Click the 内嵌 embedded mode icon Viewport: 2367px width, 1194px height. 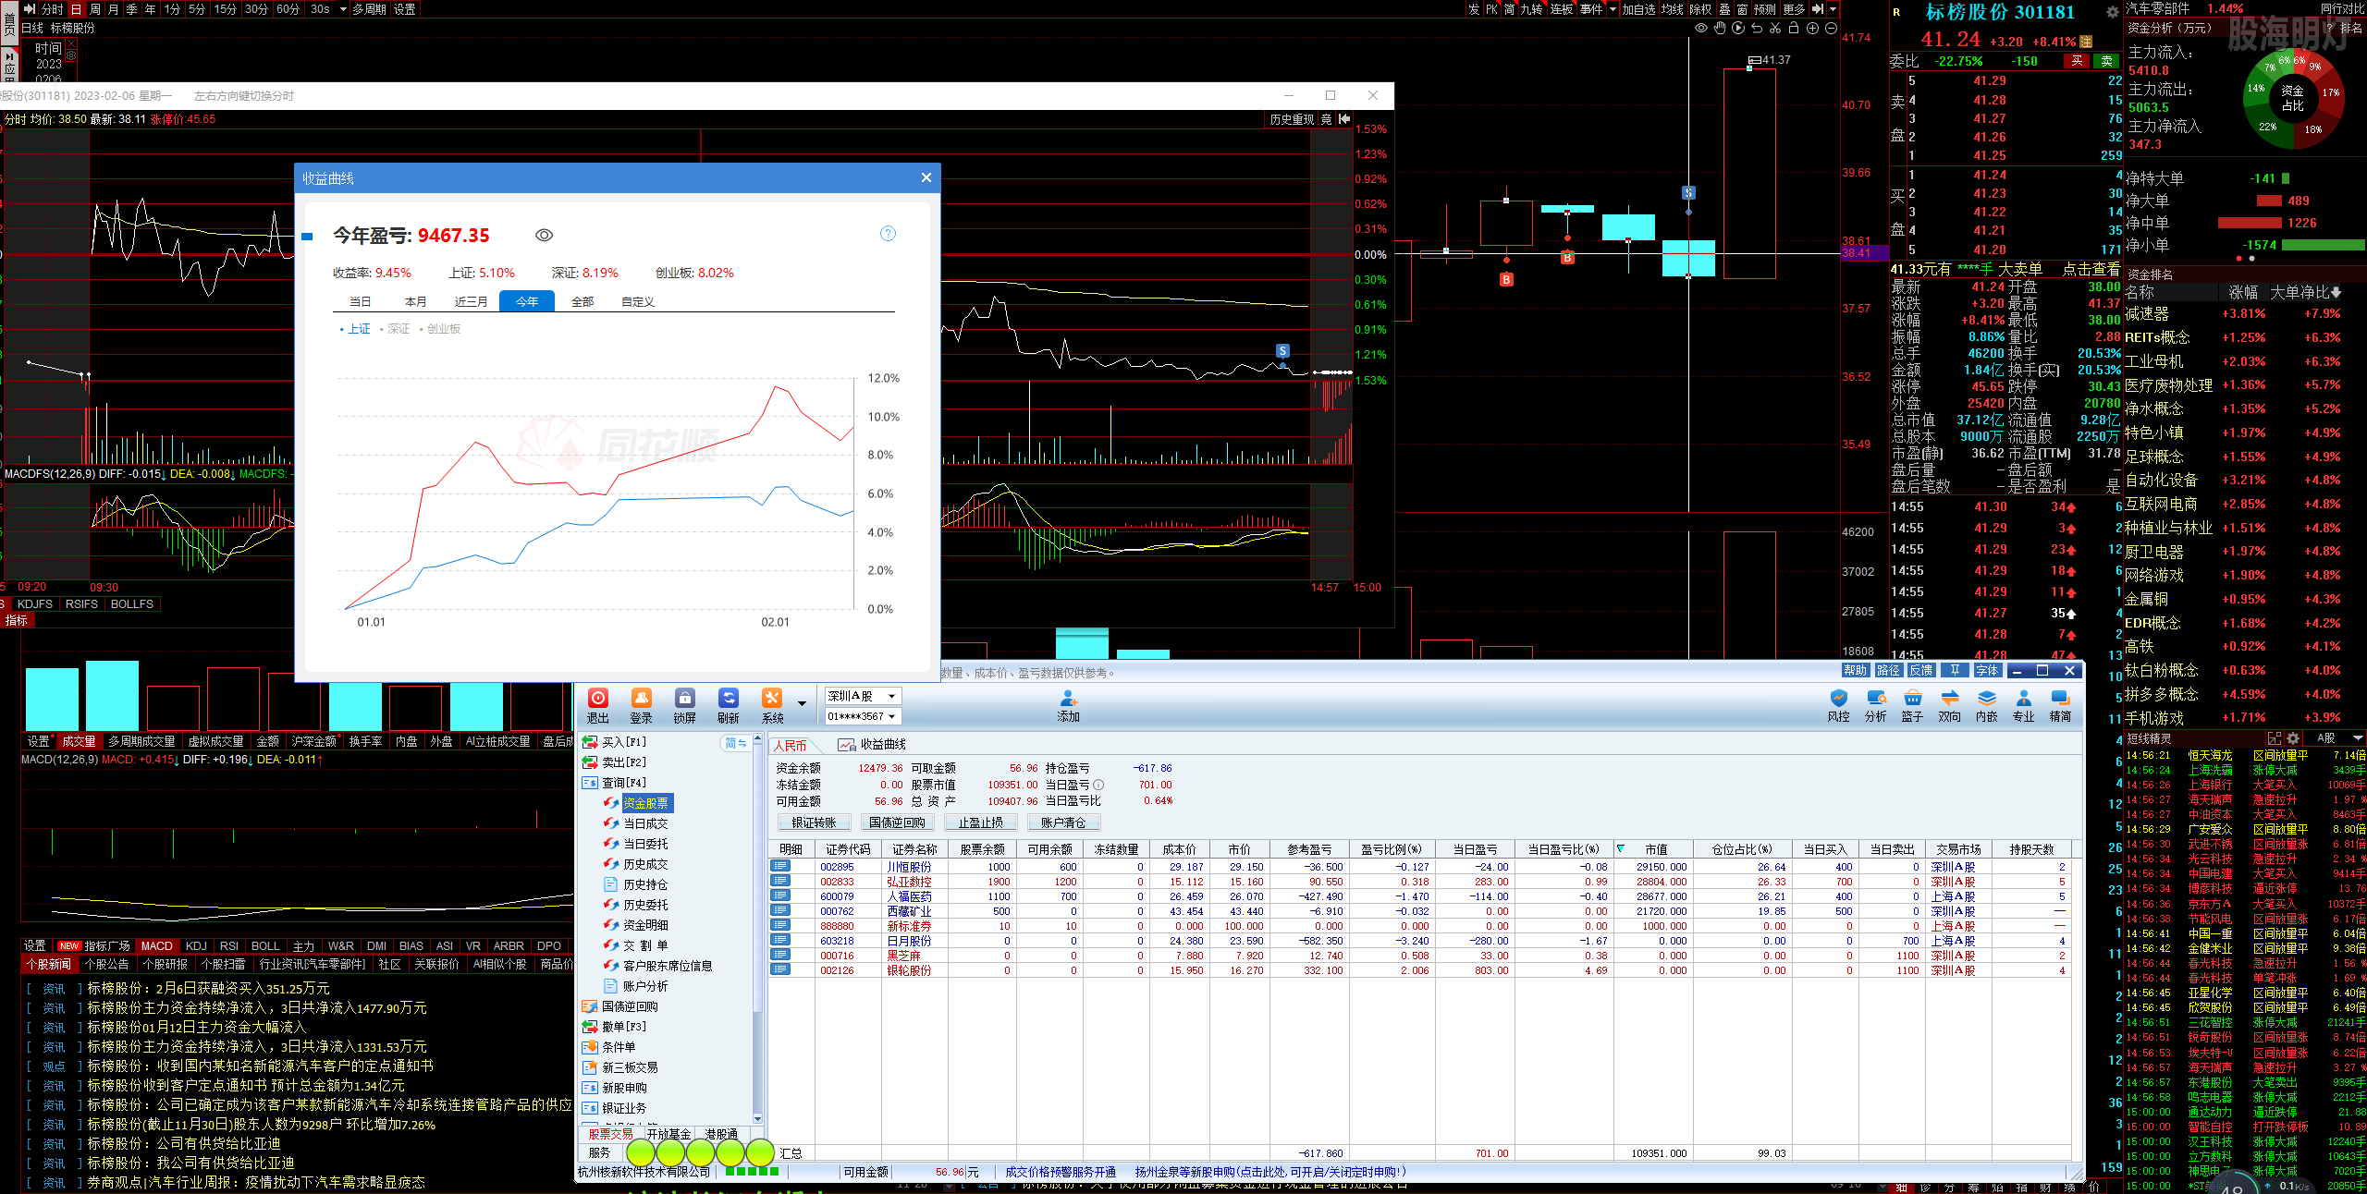pos(1986,706)
